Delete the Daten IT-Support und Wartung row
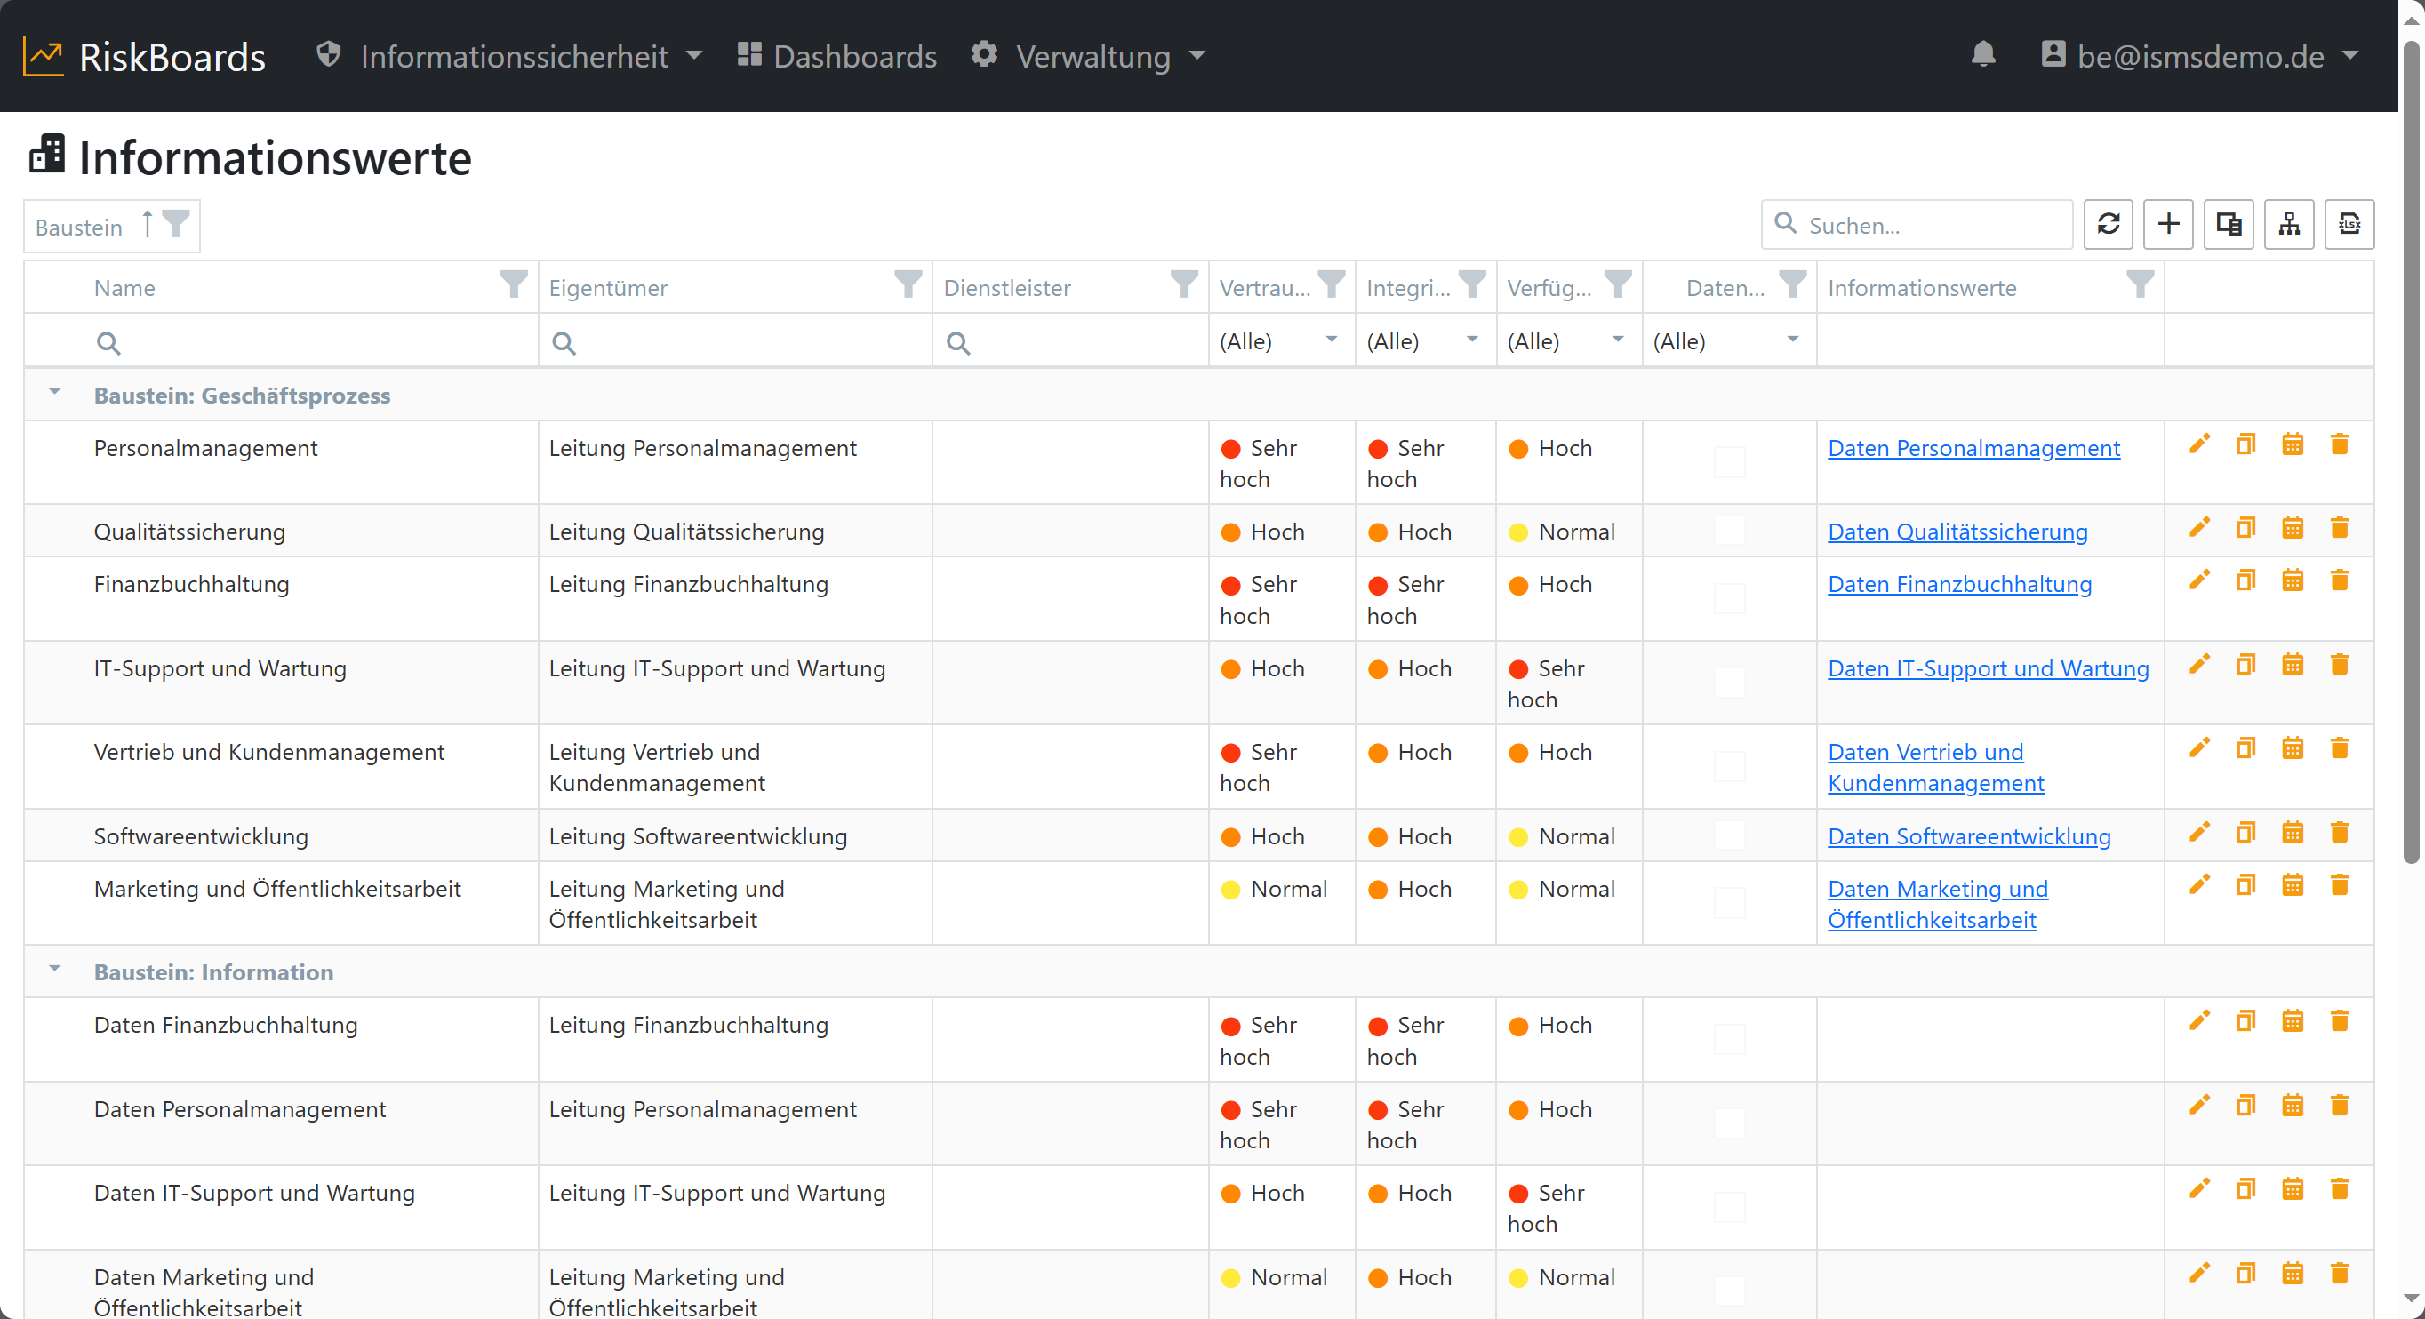The image size is (2425, 1319). [x=2340, y=1189]
